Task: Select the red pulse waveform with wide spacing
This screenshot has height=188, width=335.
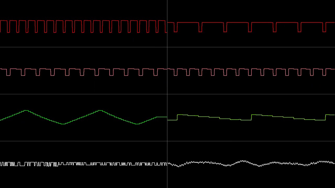Action: pos(251,27)
